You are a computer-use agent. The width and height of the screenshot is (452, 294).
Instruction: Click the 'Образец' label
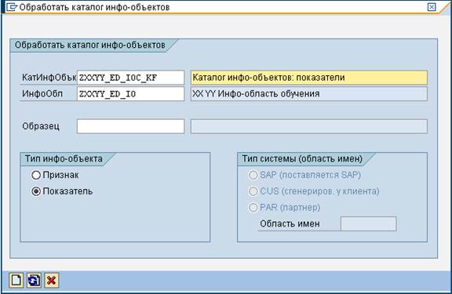click(x=41, y=126)
